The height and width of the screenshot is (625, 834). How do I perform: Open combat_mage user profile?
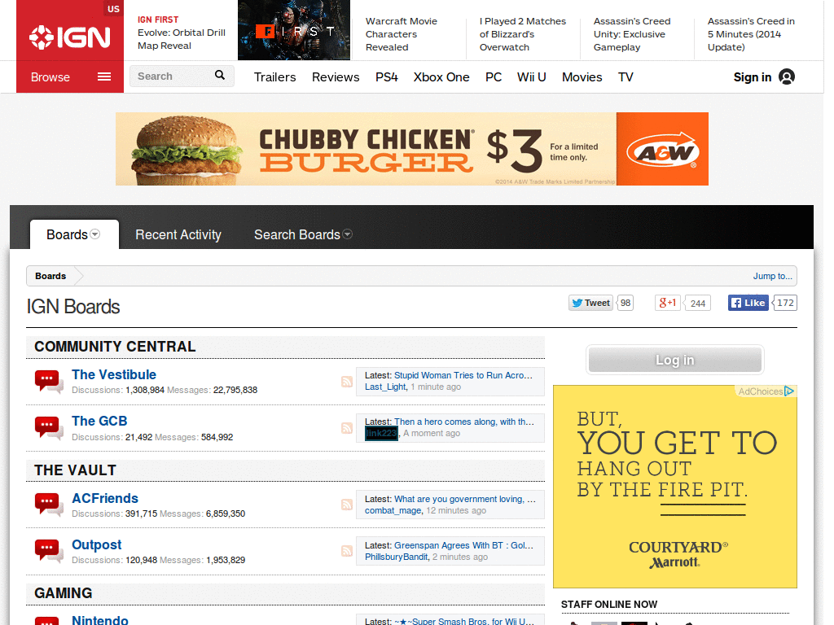[x=393, y=511]
